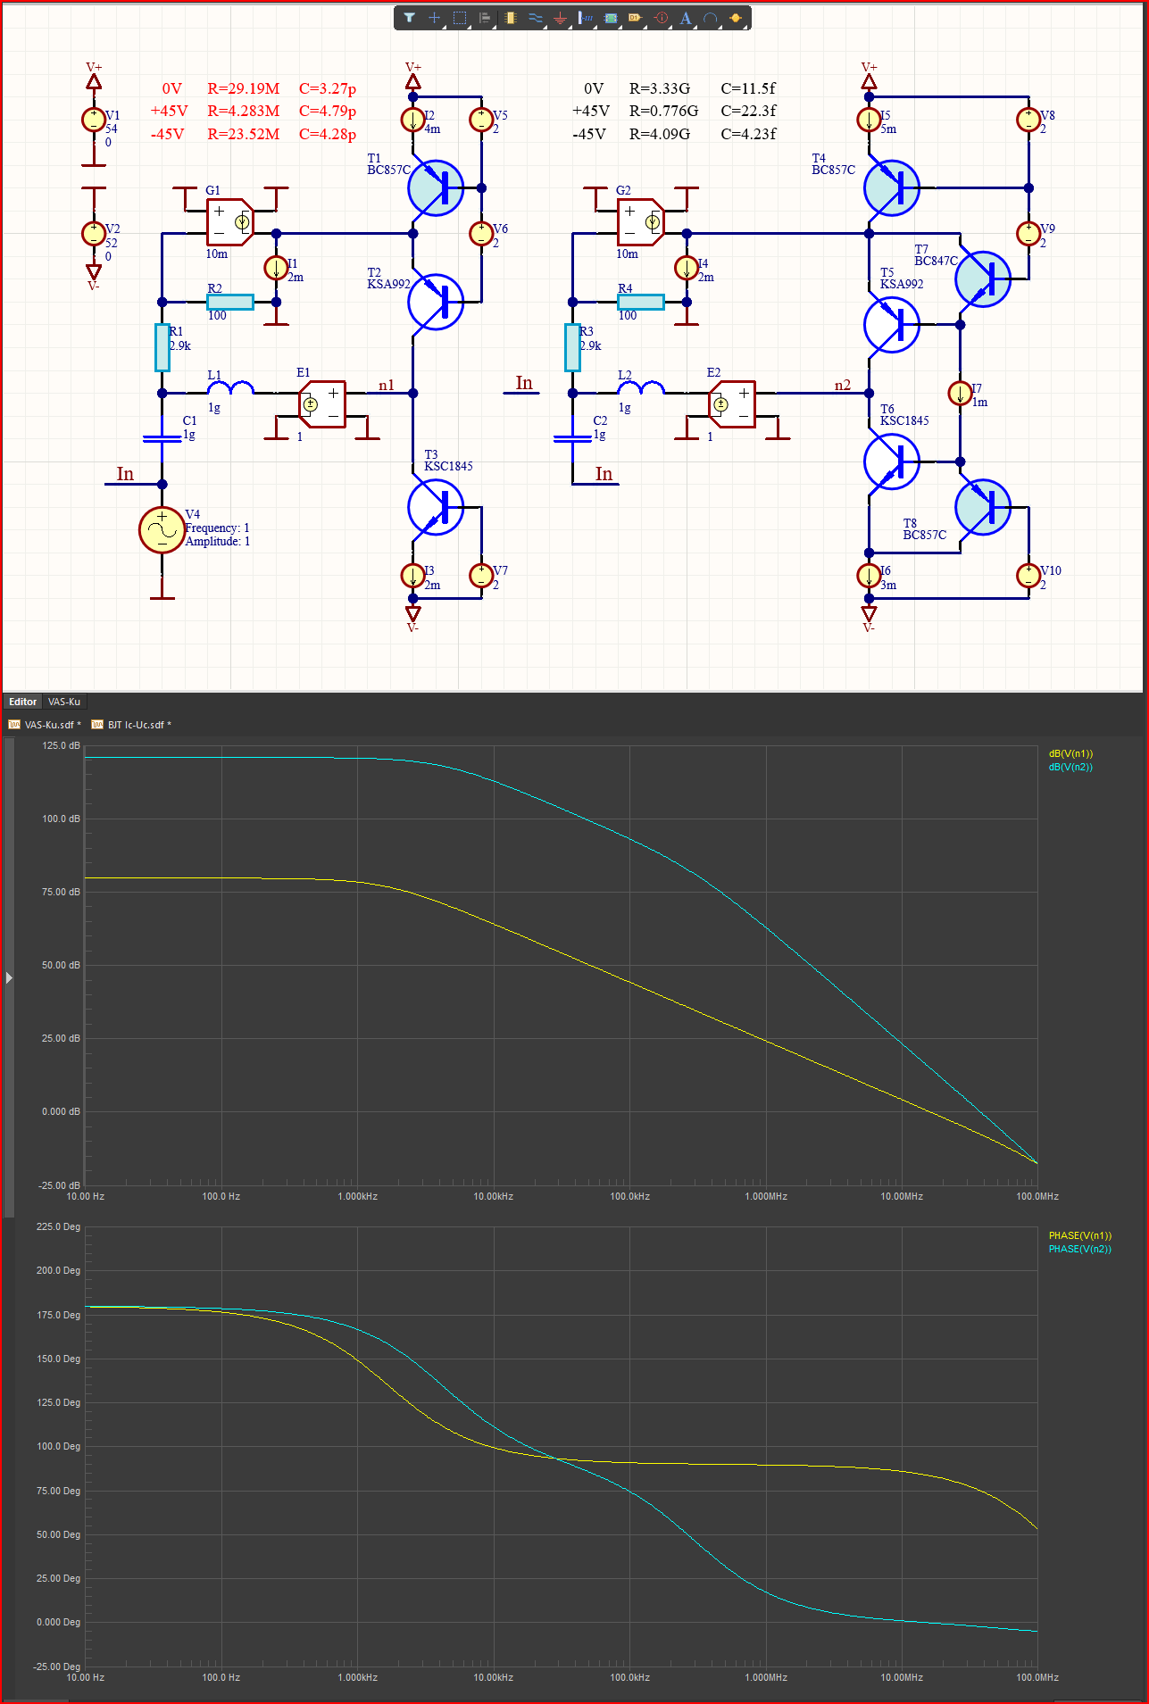Screen dimensions: 1149x1704
Task: Expand the collapsed left side panel arrow
Action: pos(9,977)
